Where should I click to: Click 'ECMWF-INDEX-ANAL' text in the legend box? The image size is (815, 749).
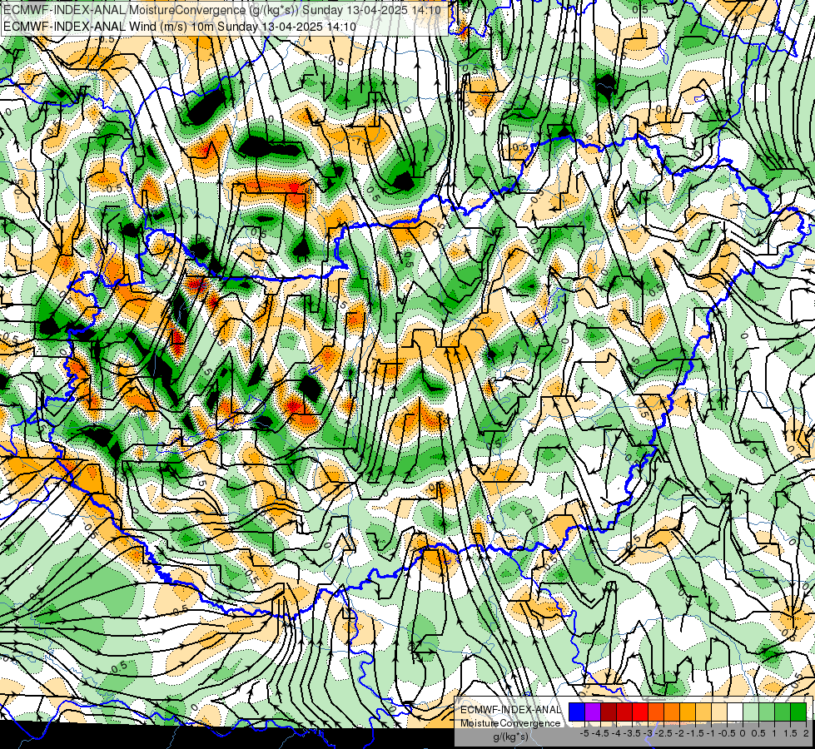pyautogui.click(x=511, y=710)
